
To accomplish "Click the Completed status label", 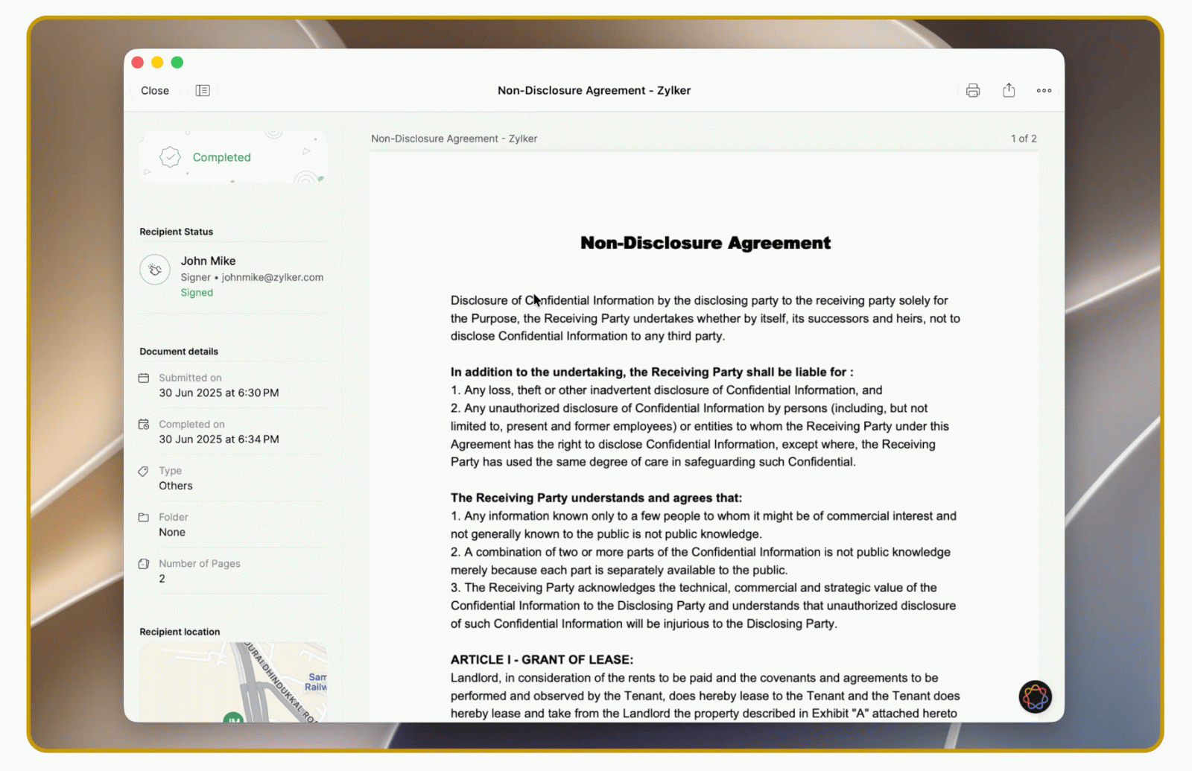I will pyautogui.click(x=221, y=157).
